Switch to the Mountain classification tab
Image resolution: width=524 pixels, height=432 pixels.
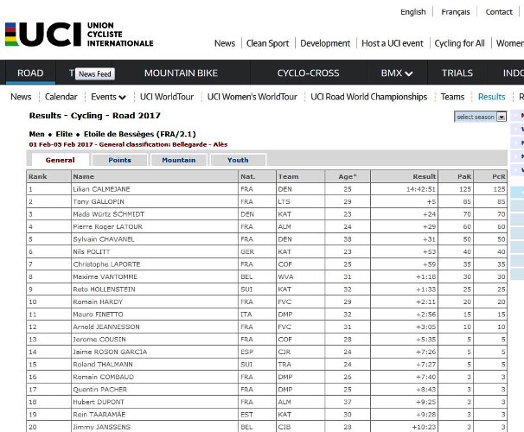tap(178, 160)
